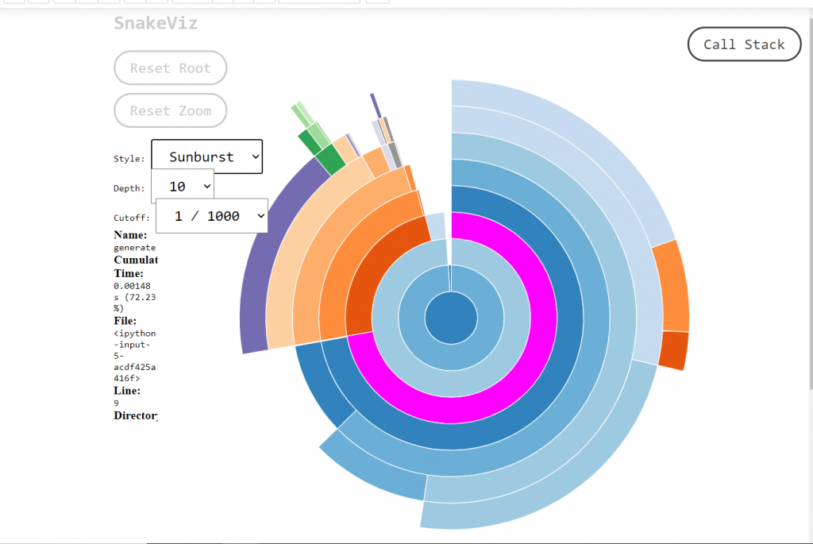Click the Reset Zoom button
This screenshot has width=813, height=544.
point(170,110)
